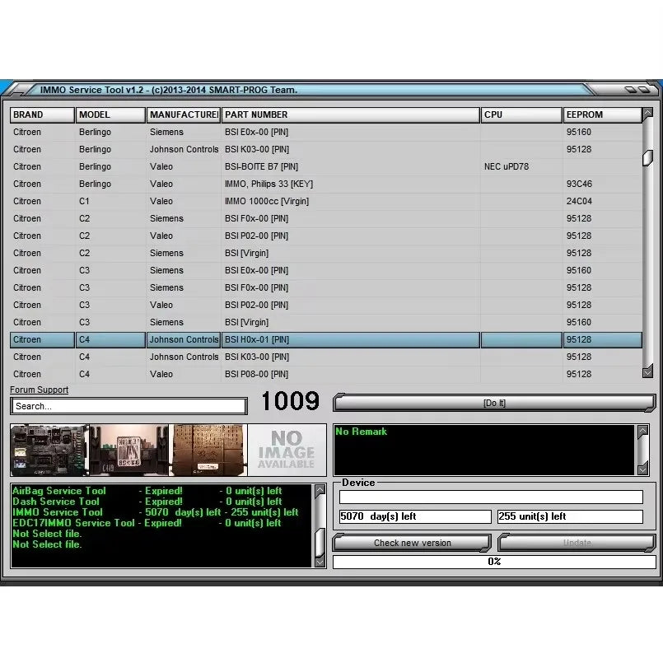Sort the table by the MODEL column
Image resolution: width=663 pixels, height=663 pixels.
[x=110, y=114]
